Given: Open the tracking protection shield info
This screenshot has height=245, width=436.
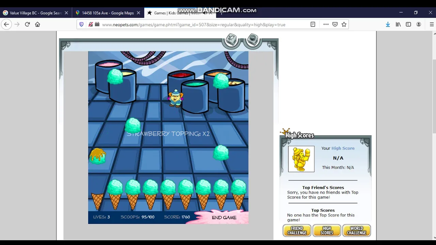Looking at the screenshot, I should [x=81, y=24].
